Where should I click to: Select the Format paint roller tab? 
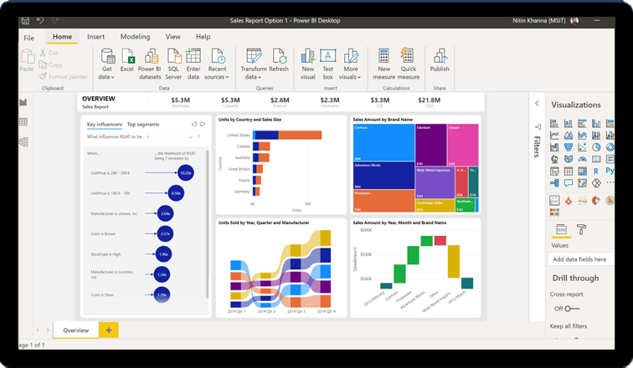click(x=582, y=229)
